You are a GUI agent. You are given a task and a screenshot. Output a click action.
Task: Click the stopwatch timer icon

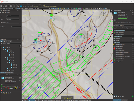tap(19, 6)
